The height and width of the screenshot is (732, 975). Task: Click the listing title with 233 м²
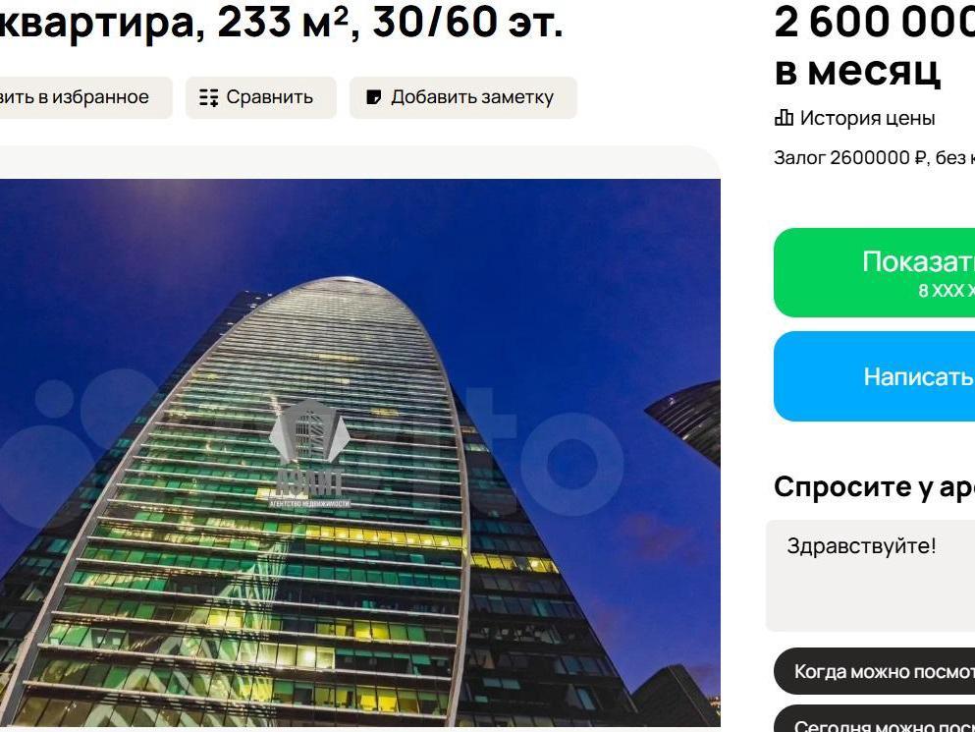click(x=280, y=22)
